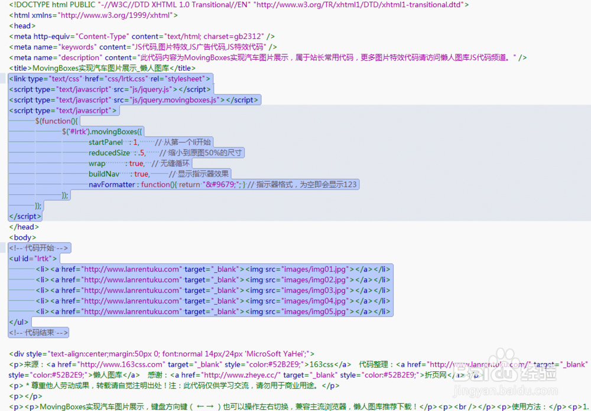Click the link tag for css/lrtk.css

point(110,79)
